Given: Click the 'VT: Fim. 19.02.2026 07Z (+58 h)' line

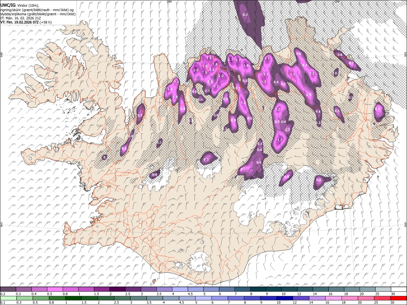Looking at the screenshot, I should click(x=26, y=22).
